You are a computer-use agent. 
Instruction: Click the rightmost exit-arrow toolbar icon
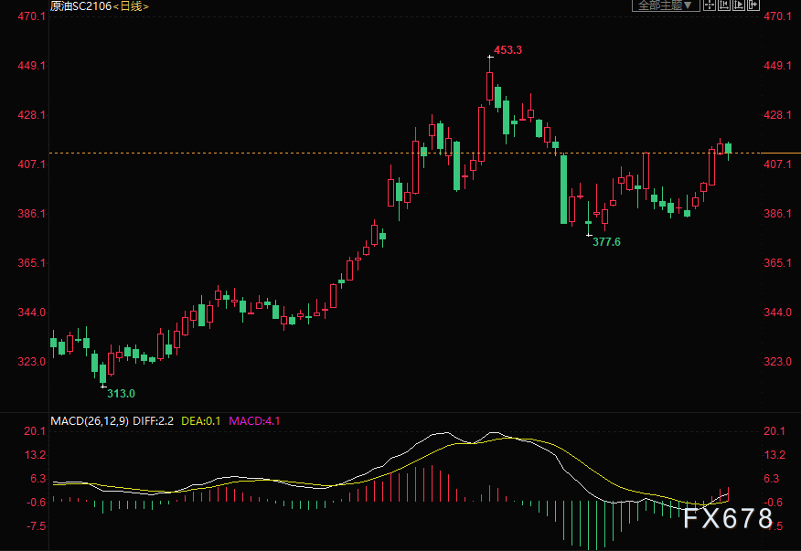(x=753, y=5)
